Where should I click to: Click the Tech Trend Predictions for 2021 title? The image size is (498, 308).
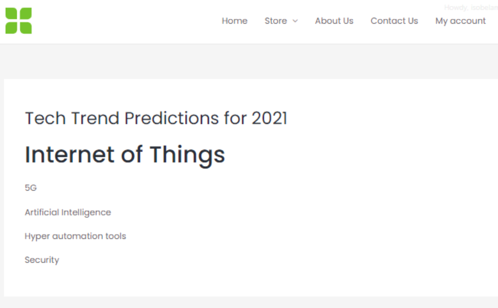tap(156, 118)
